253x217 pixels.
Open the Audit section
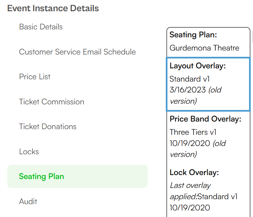coord(28,201)
